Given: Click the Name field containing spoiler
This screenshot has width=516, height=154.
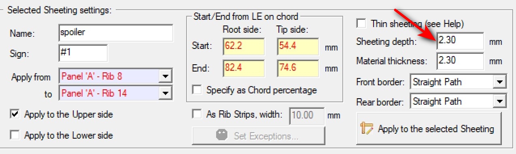Looking at the screenshot, I should [116, 33].
